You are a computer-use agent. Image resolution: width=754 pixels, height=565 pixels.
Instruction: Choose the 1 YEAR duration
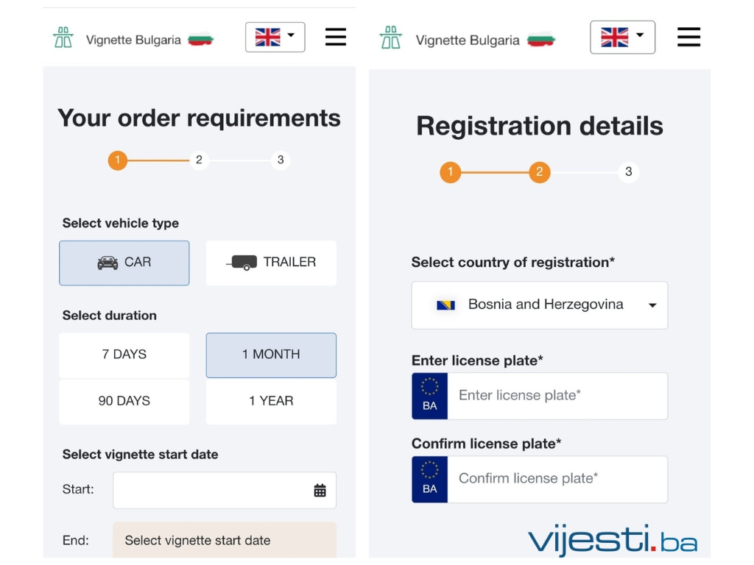pyautogui.click(x=271, y=401)
